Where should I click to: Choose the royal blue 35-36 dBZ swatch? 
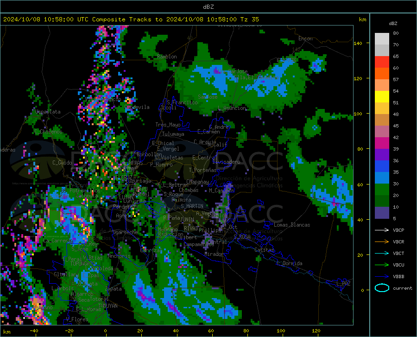(x=382, y=166)
